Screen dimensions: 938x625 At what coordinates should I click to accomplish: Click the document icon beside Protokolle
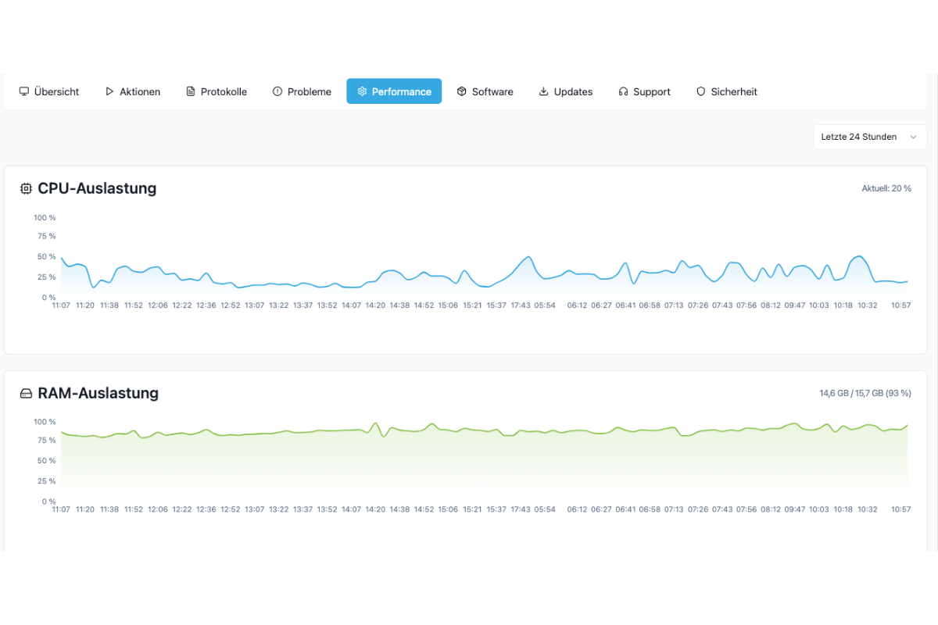tap(191, 91)
